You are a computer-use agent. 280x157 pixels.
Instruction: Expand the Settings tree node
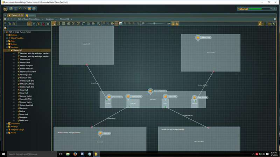click(x=7, y=35)
